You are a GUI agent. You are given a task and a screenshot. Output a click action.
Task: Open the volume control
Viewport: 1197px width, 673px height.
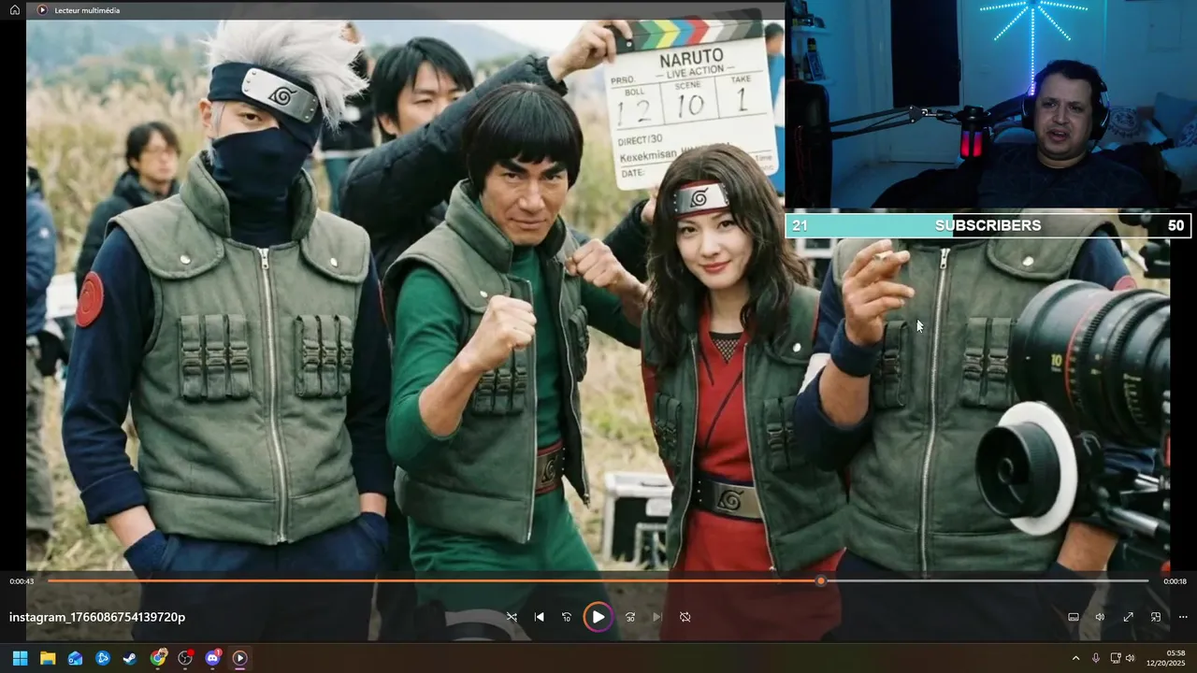(x=1100, y=617)
